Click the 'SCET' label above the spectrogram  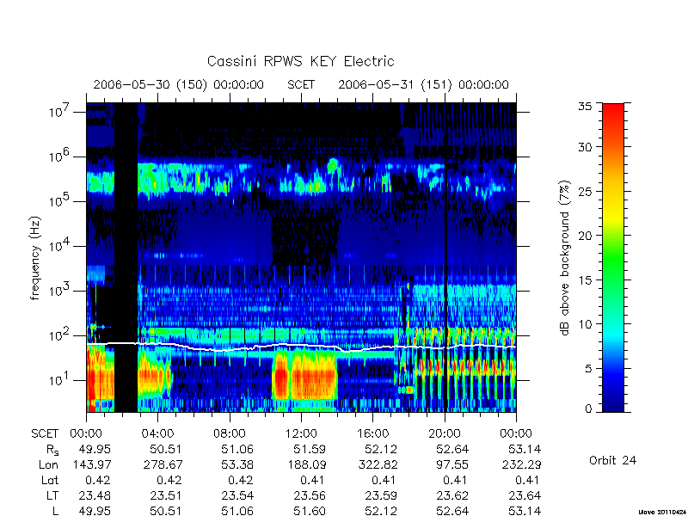pos(301,84)
